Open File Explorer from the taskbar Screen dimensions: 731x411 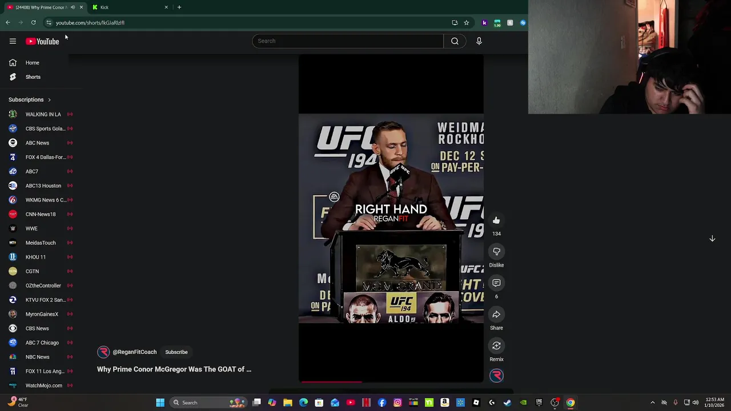click(288, 402)
